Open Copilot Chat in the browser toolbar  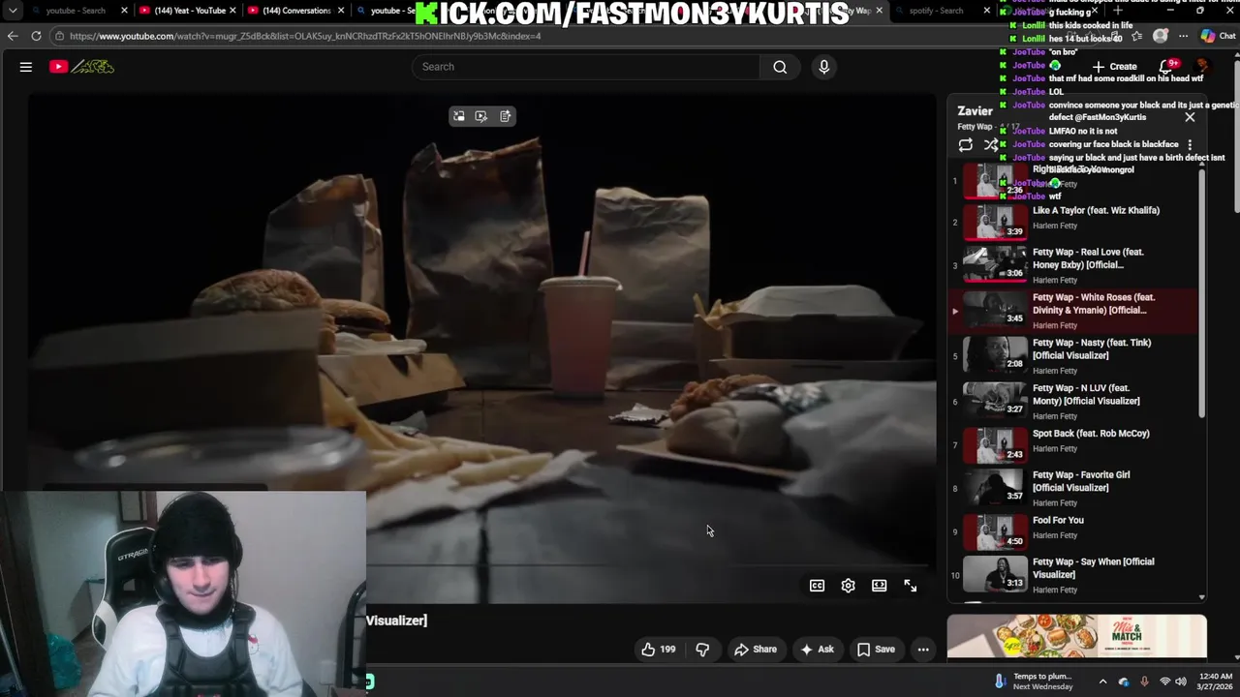1217,36
